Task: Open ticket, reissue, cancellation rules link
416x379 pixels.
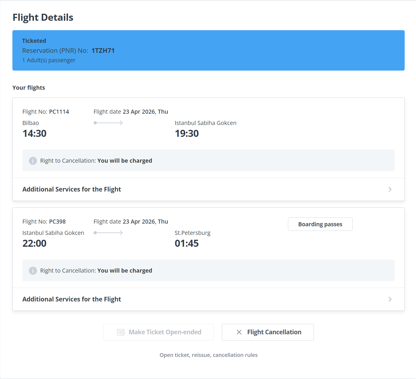Action: click(x=208, y=355)
